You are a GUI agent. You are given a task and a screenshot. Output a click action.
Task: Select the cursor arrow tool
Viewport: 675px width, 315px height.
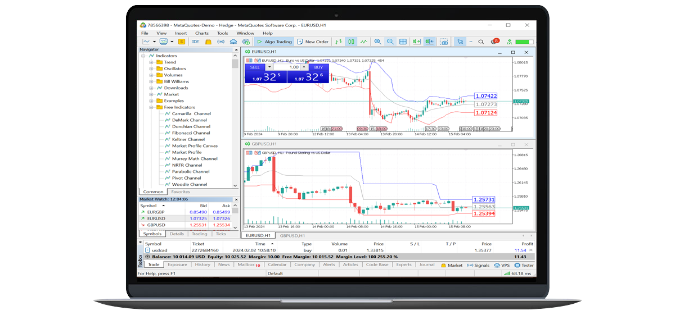click(x=460, y=42)
